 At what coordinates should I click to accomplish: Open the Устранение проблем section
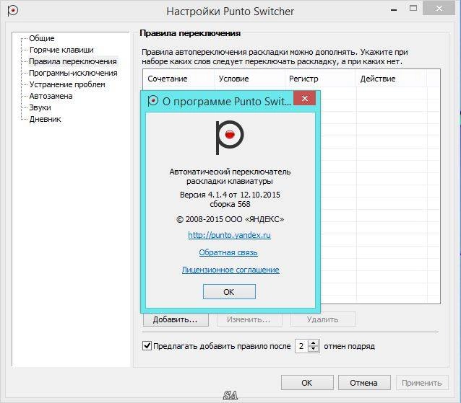click(67, 84)
